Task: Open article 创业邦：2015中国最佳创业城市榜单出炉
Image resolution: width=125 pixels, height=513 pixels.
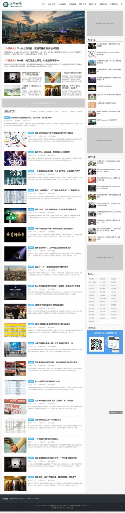Action: click(51, 266)
